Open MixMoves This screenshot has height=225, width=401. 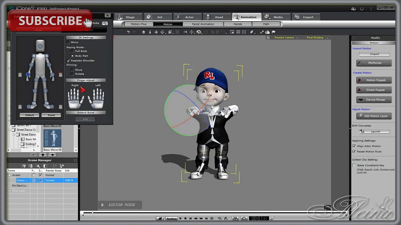pos(374,63)
